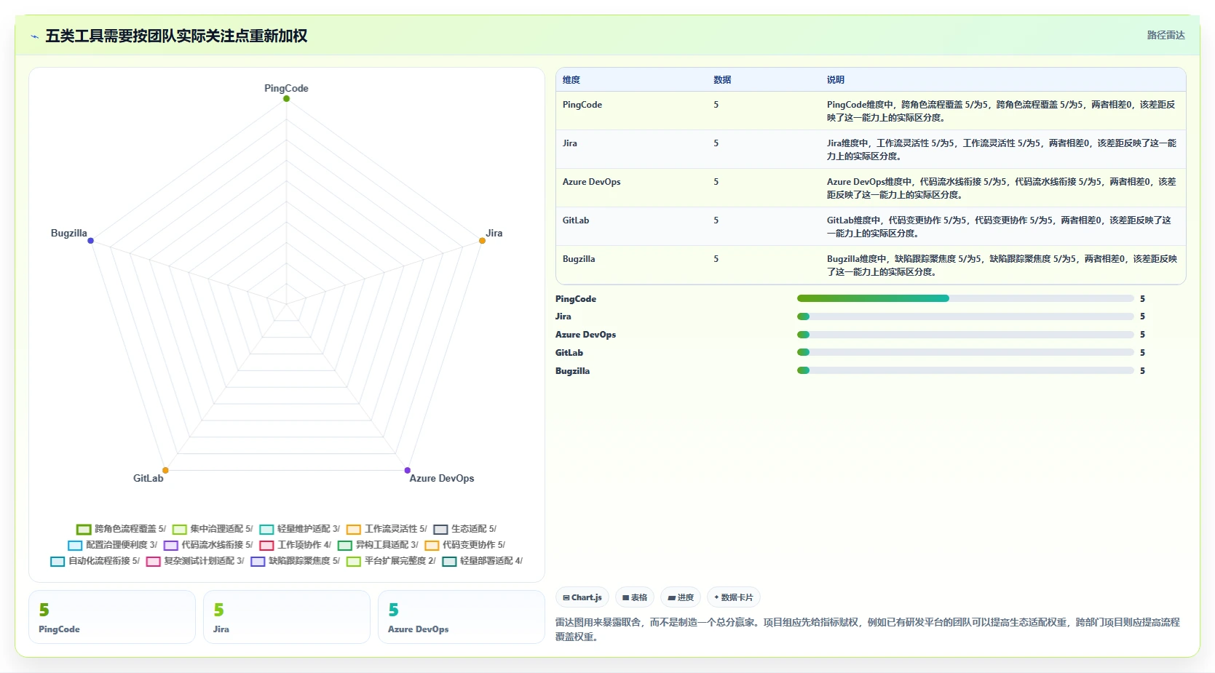
Task: Select the Chart.js tag chip
Action: coord(582,597)
